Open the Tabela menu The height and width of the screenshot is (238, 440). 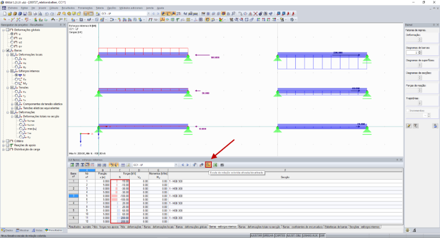(x=100, y=8)
